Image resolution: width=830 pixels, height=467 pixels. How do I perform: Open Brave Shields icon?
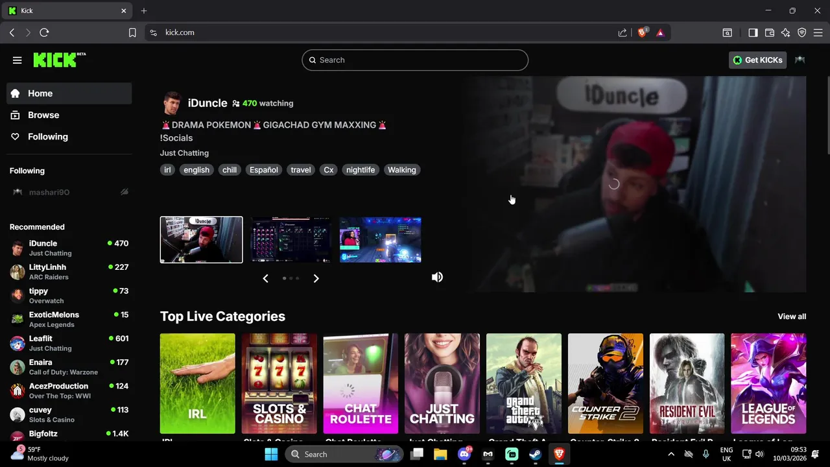click(643, 32)
